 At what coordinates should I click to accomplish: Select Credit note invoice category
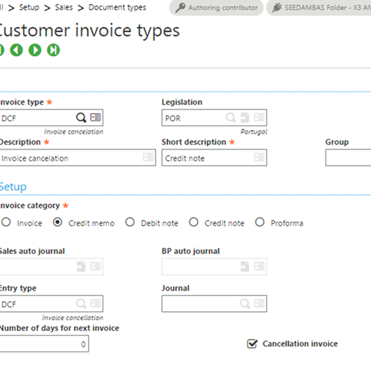[194, 222]
